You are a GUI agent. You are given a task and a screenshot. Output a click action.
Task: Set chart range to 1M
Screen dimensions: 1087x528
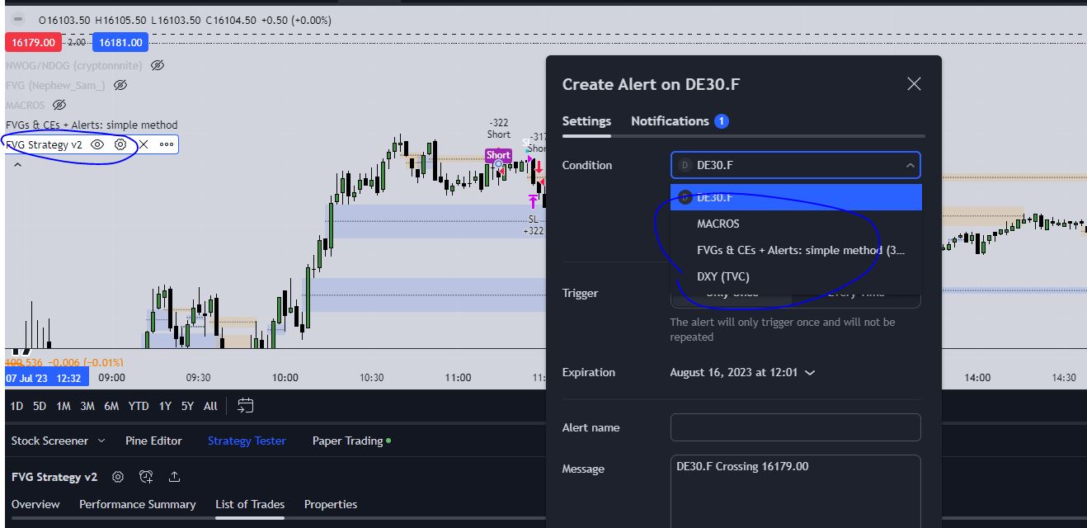pyautogui.click(x=64, y=405)
